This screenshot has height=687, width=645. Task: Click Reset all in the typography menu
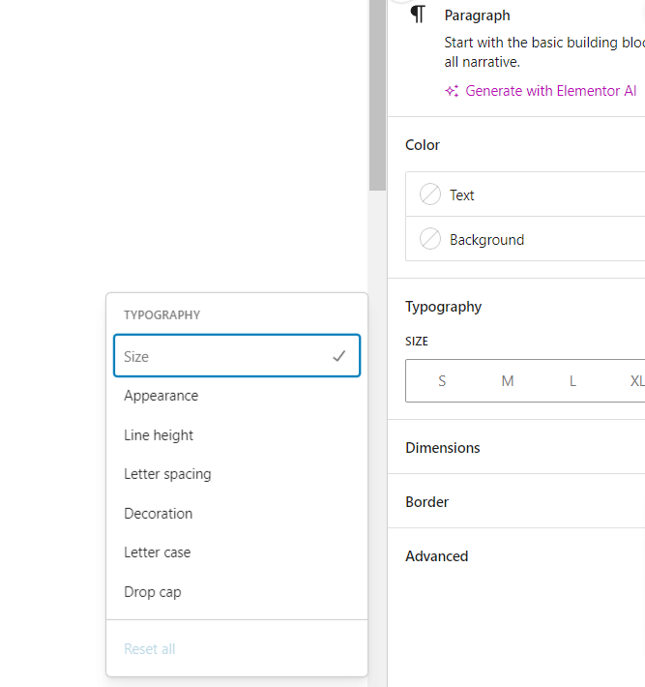click(150, 649)
